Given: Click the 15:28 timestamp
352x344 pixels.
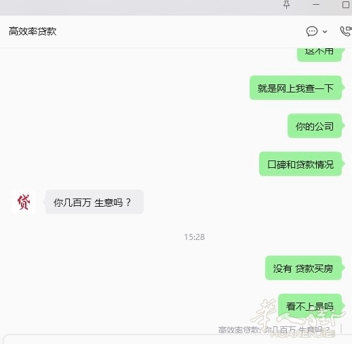Looking at the screenshot, I should (x=194, y=237).
